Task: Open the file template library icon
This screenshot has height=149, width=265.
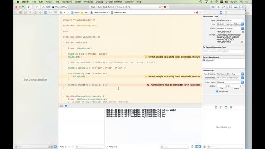Action: click(216, 108)
